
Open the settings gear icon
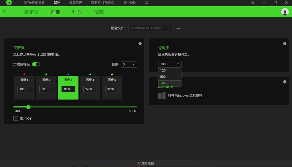click(253, 3)
